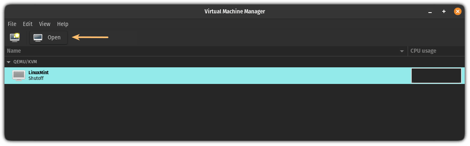470x146 pixels.
Task: Click the Create new virtual machine icon
Action: [x=14, y=37]
